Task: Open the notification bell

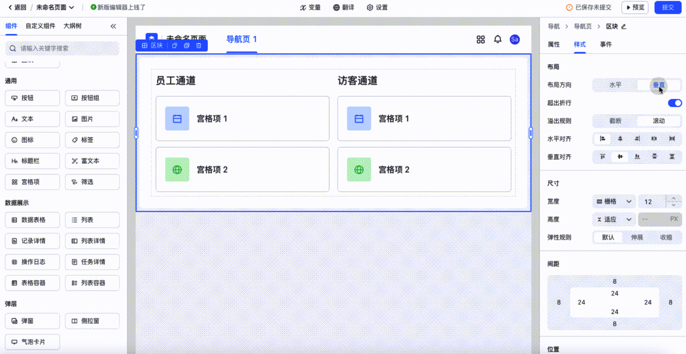Action: click(x=498, y=39)
